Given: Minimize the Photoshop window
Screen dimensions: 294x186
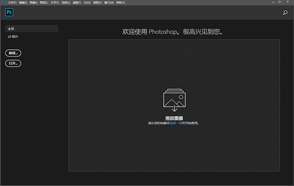Looking at the screenshot, I should pos(273,2).
